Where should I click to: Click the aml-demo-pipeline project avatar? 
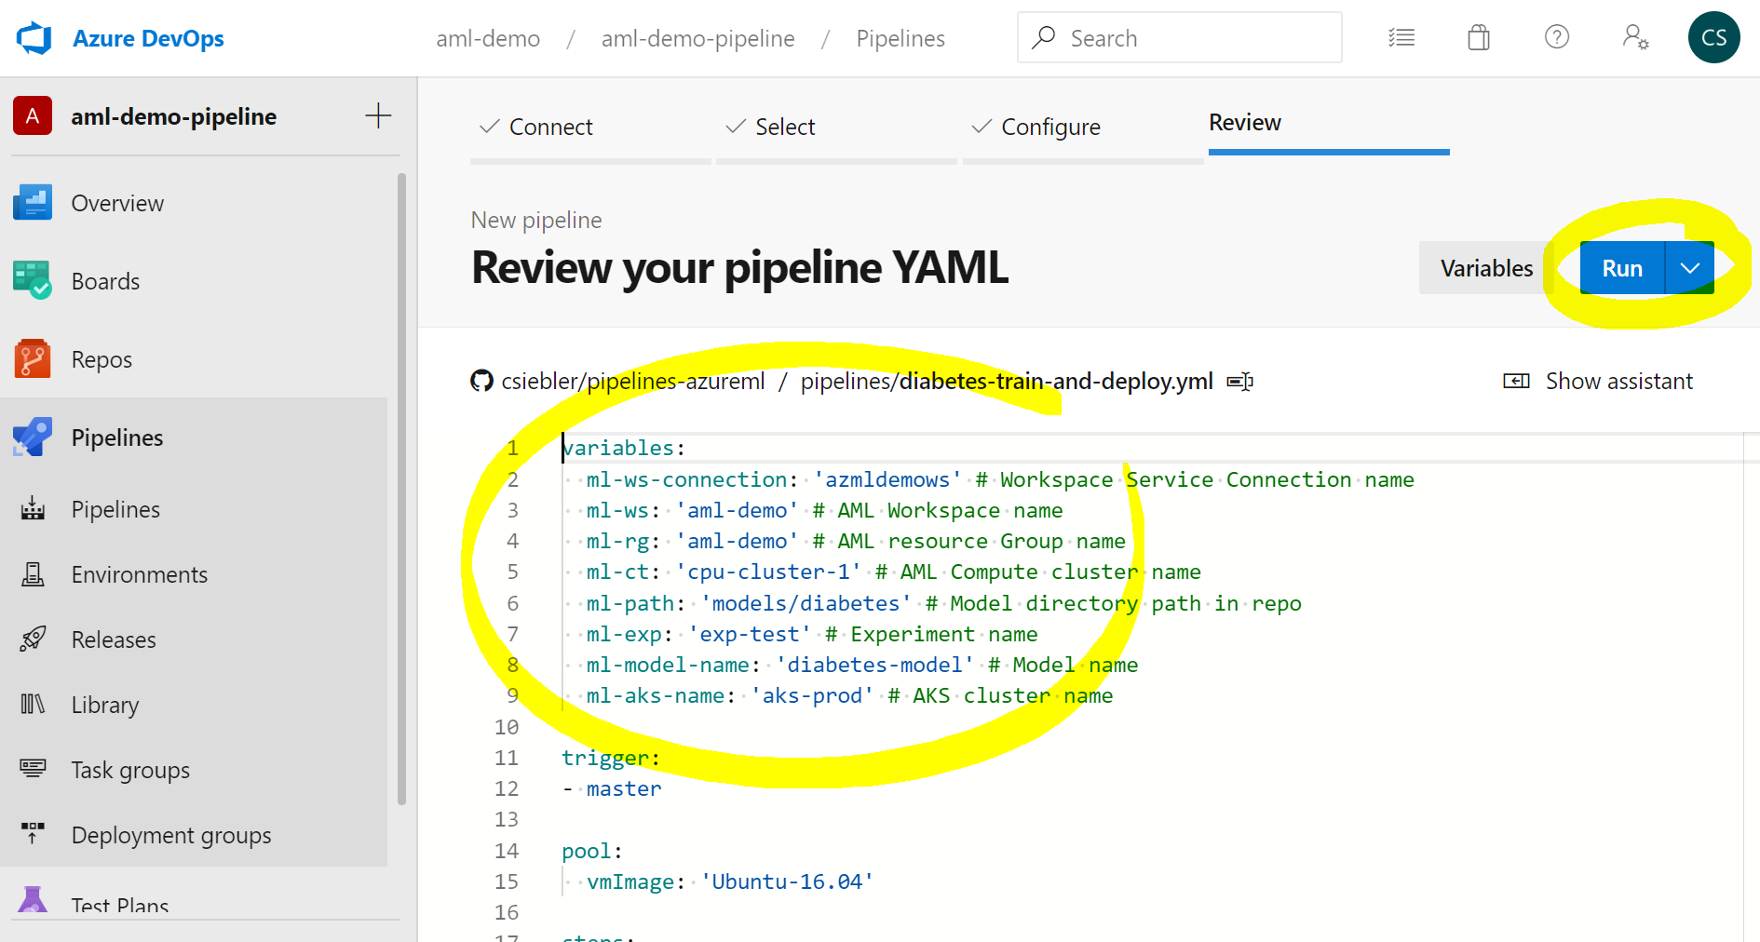coord(33,116)
